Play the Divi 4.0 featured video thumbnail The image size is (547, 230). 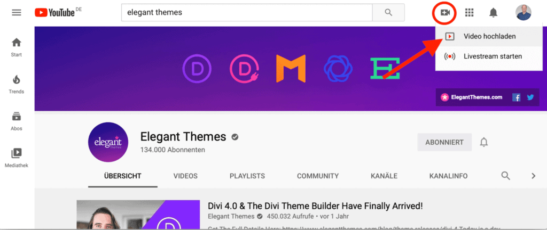click(x=138, y=215)
